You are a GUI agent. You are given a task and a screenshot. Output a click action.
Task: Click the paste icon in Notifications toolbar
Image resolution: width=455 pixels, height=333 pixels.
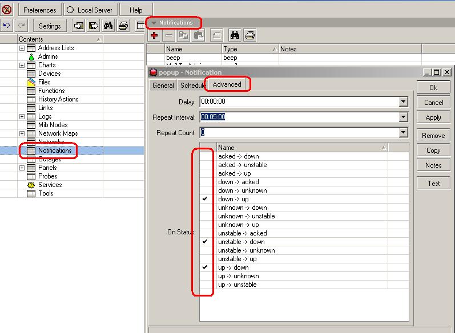point(199,36)
